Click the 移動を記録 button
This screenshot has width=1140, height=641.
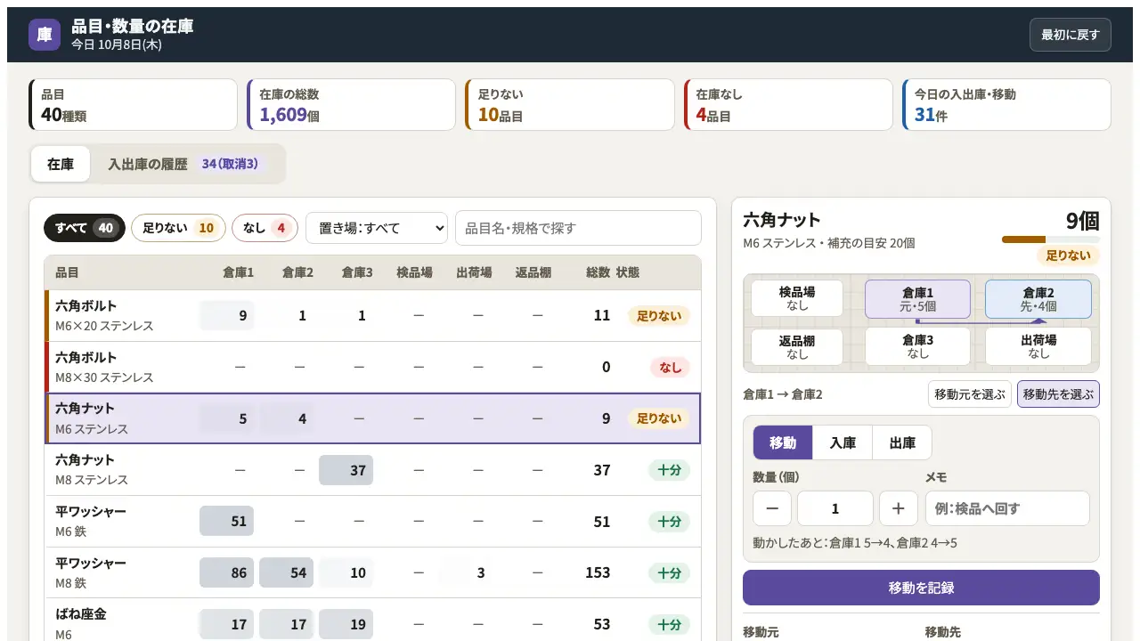921,588
